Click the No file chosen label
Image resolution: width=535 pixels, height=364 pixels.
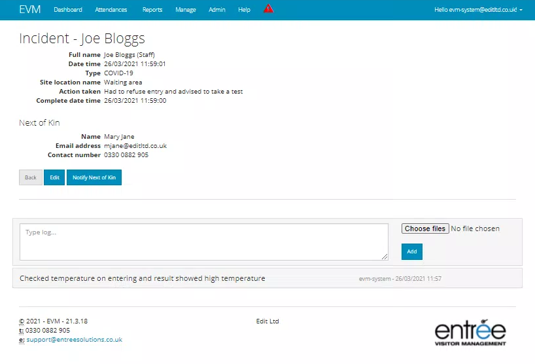[x=475, y=228]
